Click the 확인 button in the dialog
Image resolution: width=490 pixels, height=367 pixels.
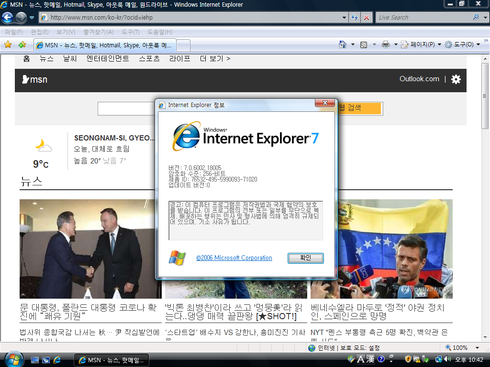pyautogui.click(x=306, y=258)
